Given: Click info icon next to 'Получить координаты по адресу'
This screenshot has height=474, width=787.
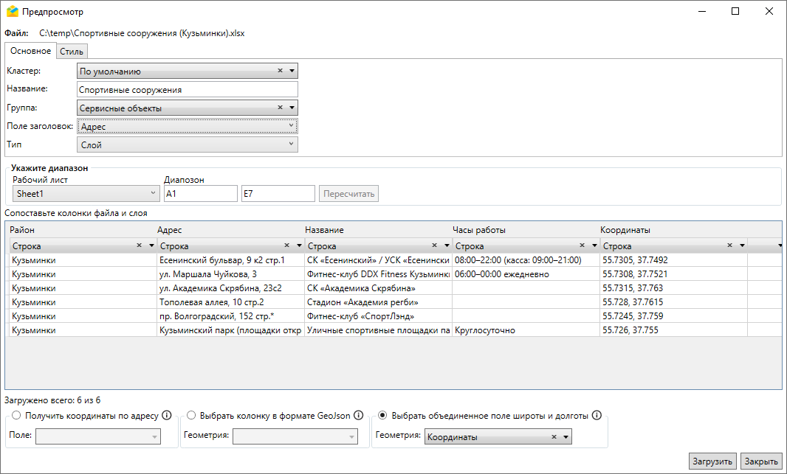Looking at the screenshot, I should [166, 415].
